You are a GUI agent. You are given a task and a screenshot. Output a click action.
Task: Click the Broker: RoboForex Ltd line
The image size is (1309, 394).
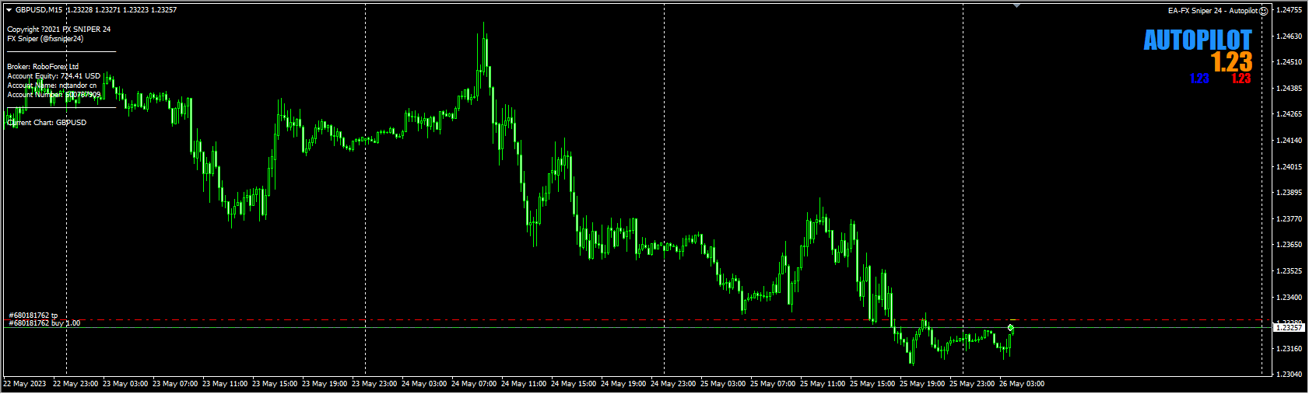pyautogui.click(x=43, y=67)
